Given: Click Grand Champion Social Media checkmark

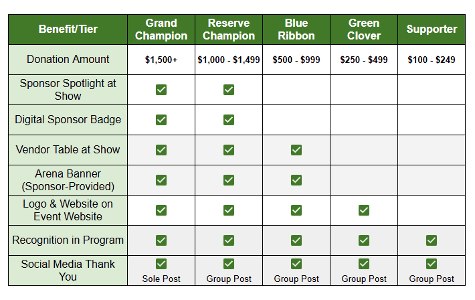Looking at the screenshot, I should (161, 264).
